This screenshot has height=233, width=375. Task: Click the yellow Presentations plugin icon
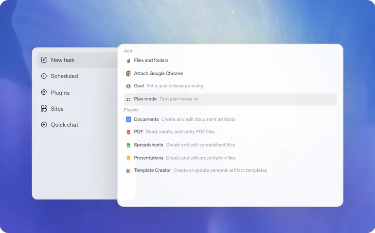[x=128, y=158]
